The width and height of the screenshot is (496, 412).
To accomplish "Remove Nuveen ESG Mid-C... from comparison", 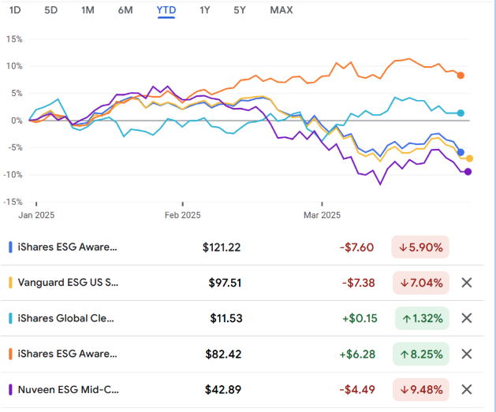I will [467, 390].
